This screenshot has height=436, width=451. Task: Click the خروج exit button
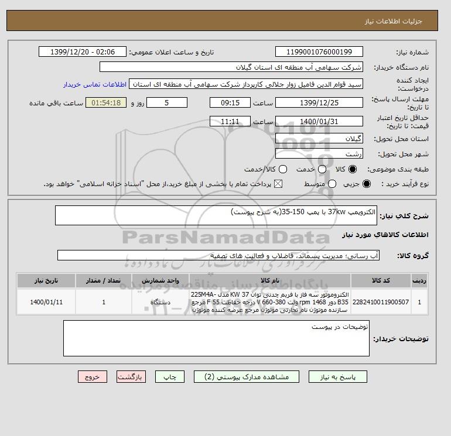pyautogui.click(x=93, y=377)
